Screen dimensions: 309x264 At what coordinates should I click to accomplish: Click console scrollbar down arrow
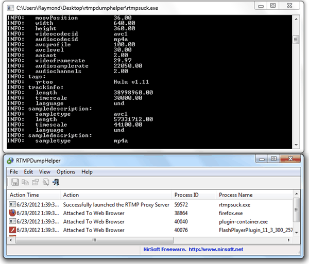(x=296, y=145)
